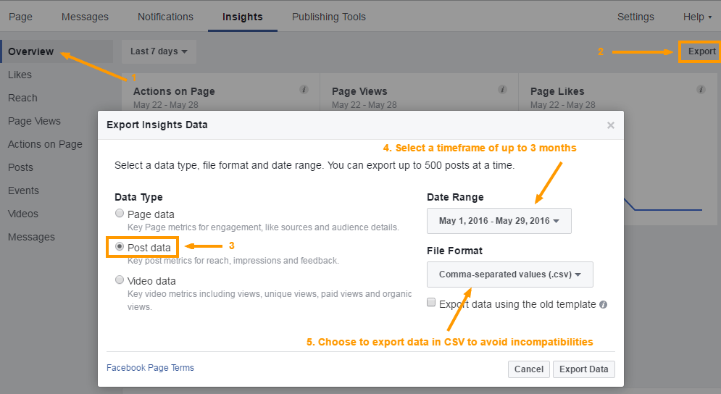Open Settings in the top bar
721x394 pixels.
[x=635, y=17]
